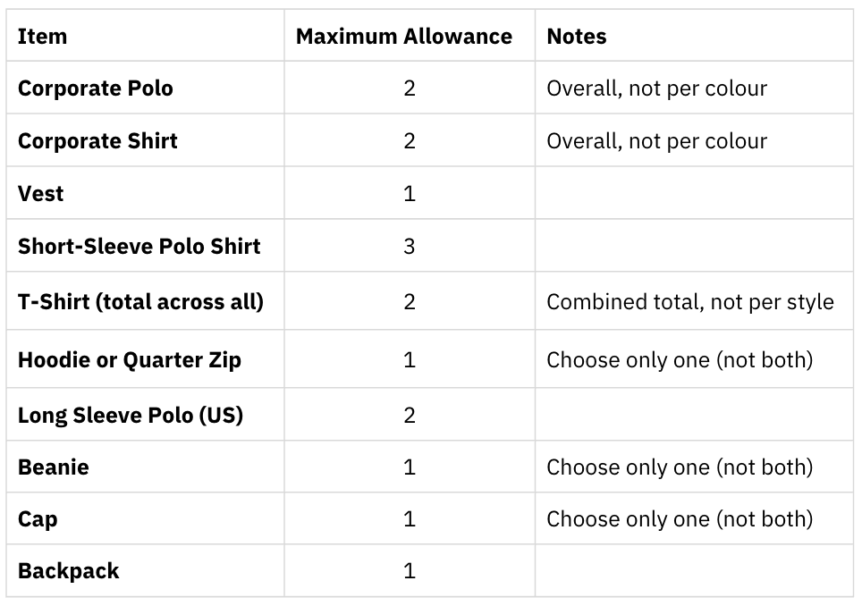Select the "Corporate Polo" item cell
The width and height of the screenshot is (862, 606).
tap(96, 88)
